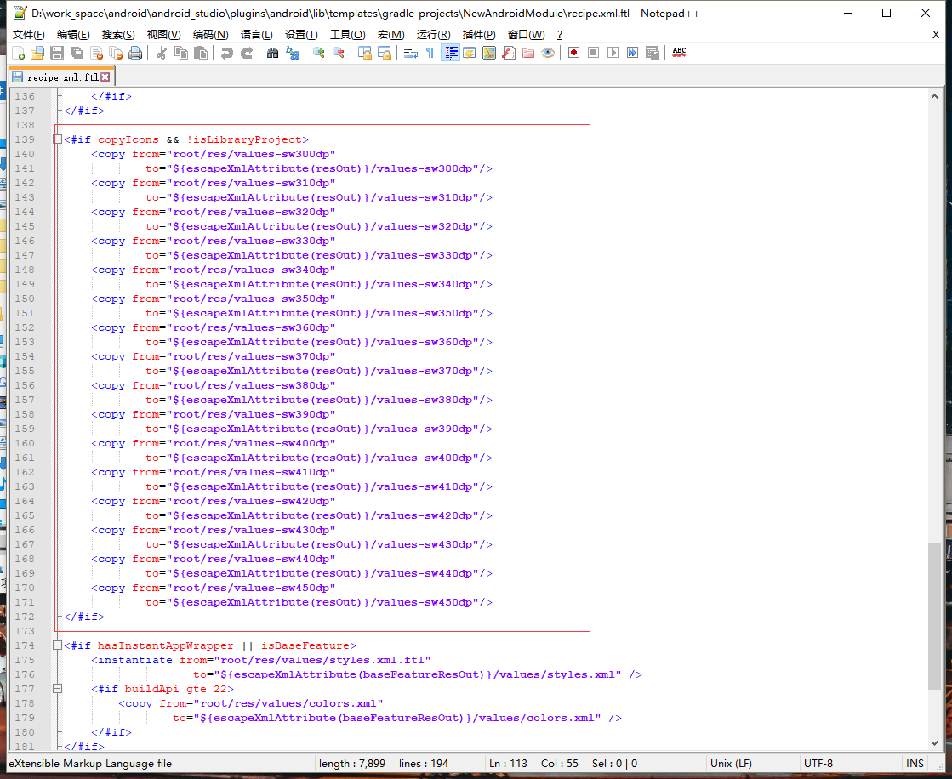Open the 语言(L) menu

tap(256, 35)
